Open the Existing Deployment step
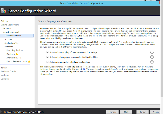Viewport: 163px width, 114px height. (x=9, y=25)
